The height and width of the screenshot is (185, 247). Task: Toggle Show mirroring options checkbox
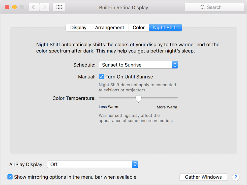pos(10,177)
